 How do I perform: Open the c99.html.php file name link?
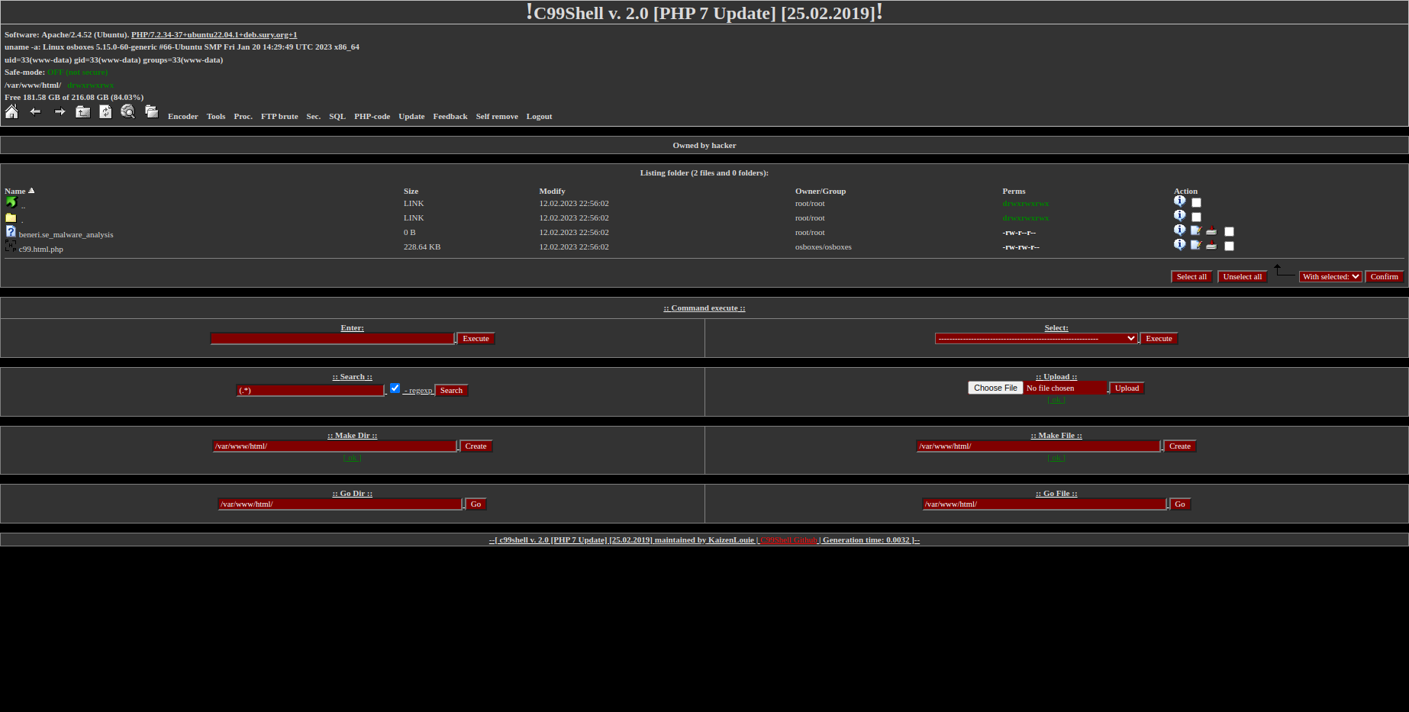point(41,250)
